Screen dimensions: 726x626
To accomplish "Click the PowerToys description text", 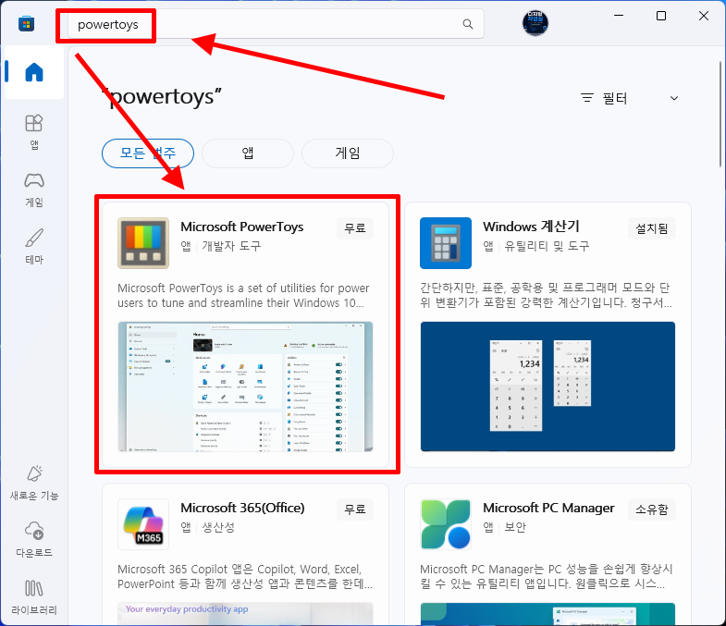I will point(243,295).
